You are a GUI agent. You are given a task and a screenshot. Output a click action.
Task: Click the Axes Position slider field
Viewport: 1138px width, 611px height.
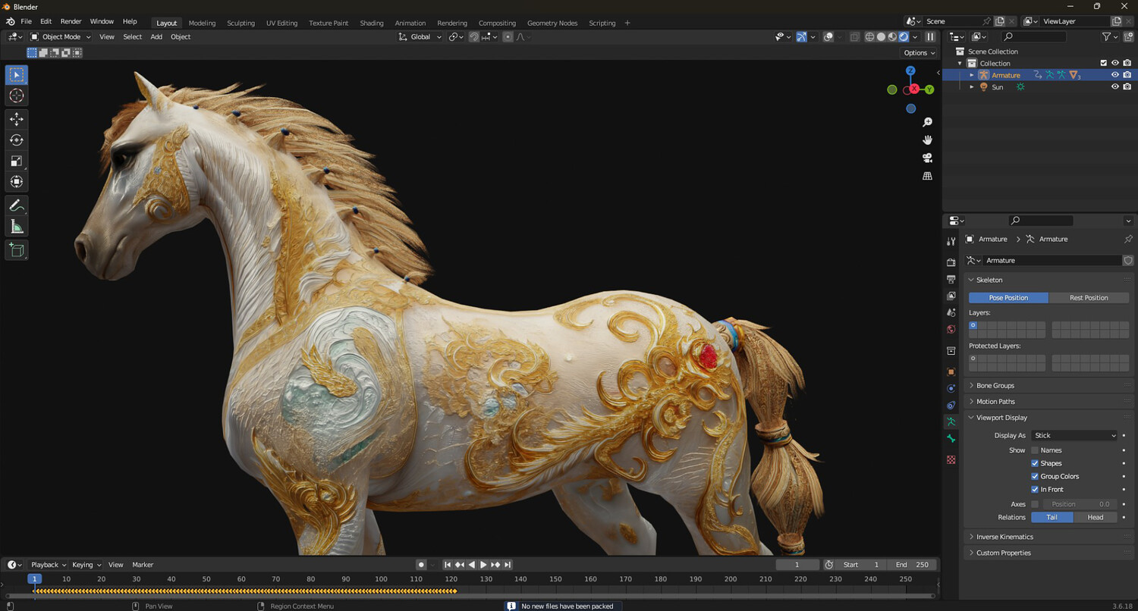coord(1080,504)
